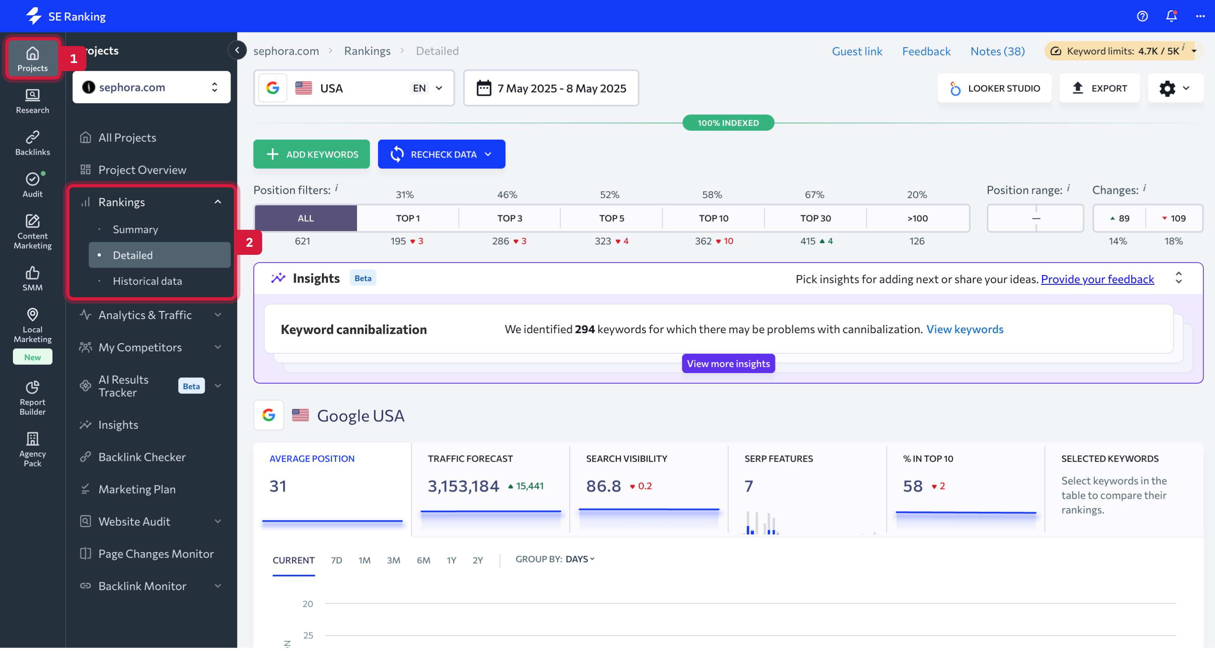Select the TOP 30 position filter
This screenshot has width=1215, height=651.
(x=815, y=218)
